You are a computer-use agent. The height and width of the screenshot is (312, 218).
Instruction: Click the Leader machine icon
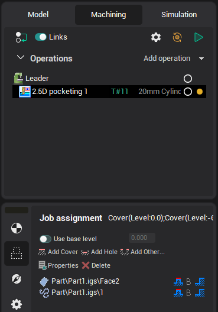[18, 79]
